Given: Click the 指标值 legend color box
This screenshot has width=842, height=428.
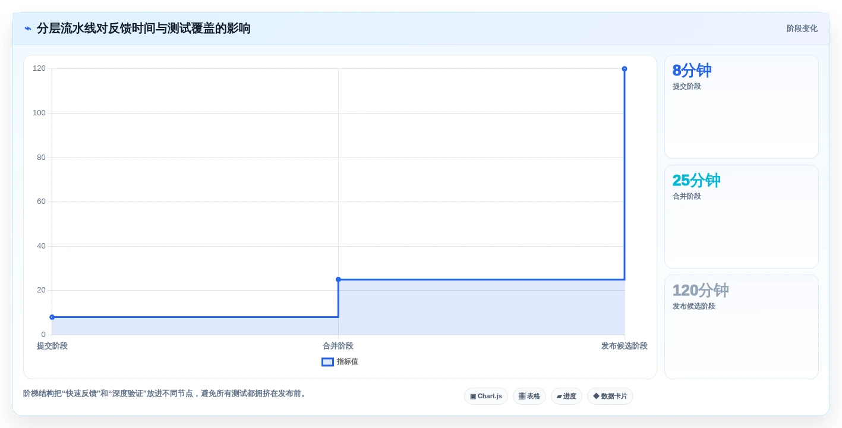Looking at the screenshot, I should (327, 362).
